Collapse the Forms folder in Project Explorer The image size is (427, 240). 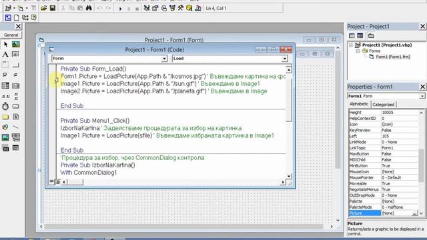358,51
